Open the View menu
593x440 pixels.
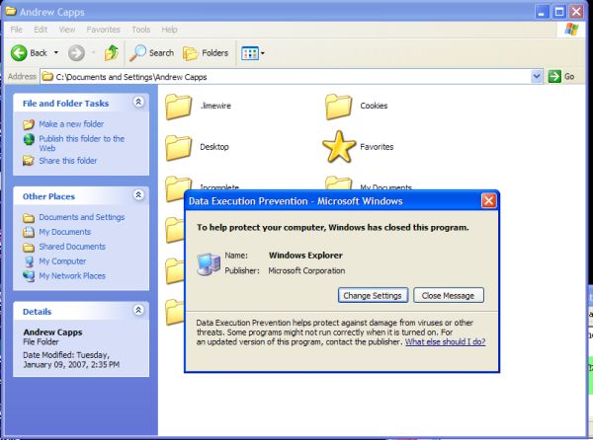tap(67, 30)
